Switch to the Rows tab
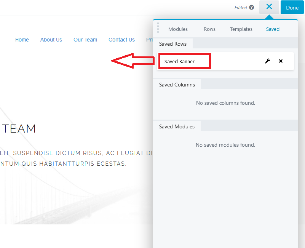The image size is (305, 248). [209, 29]
